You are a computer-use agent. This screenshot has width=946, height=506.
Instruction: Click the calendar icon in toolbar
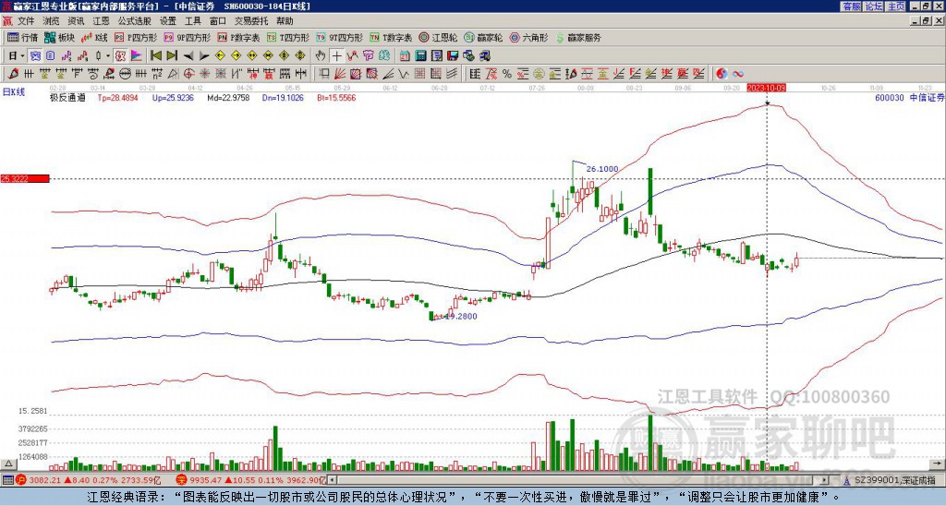405,56
